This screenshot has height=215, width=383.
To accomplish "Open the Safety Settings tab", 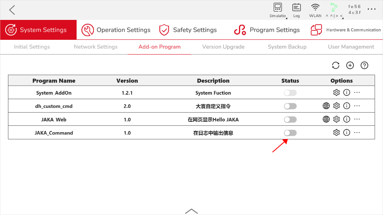I will 188,30.
